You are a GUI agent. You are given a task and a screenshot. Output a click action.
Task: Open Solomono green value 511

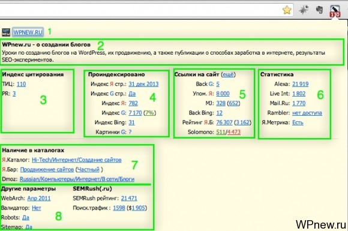pos(221,132)
